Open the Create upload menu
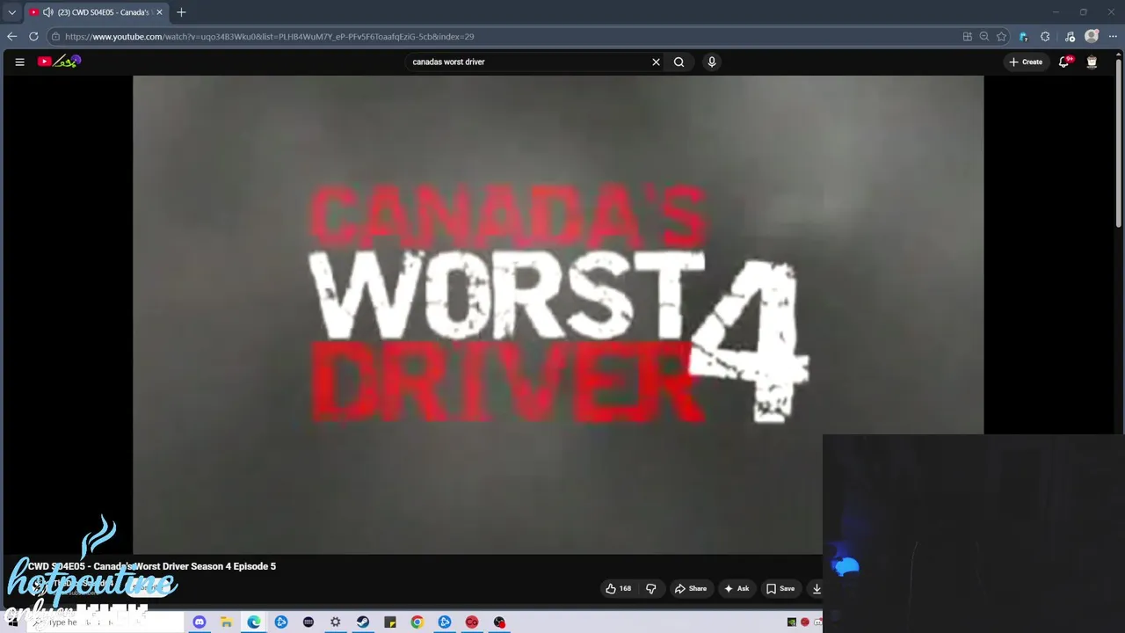Image resolution: width=1125 pixels, height=633 pixels. click(x=1026, y=62)
